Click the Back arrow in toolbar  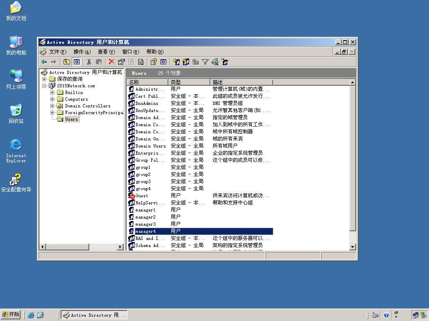click(44, 62)
